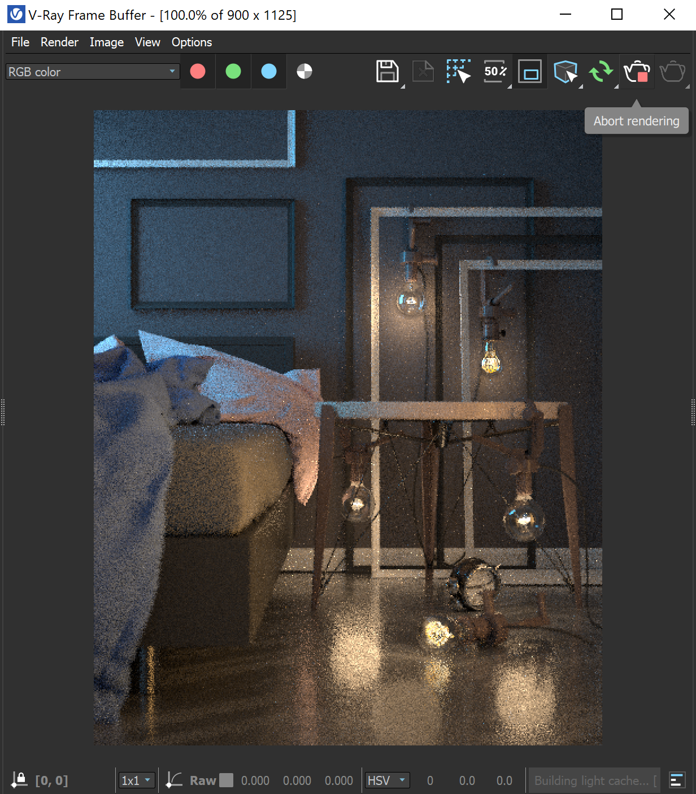696x794 pixels.
Task: Abort the current rendering
Action: (x=637, y=71)
